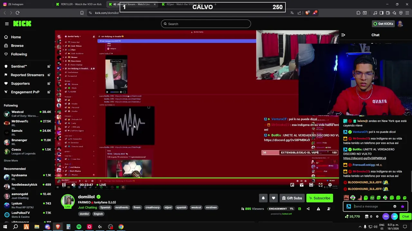The width and height of the screenshot is (412, 231).
Task: Toggle stream notifications bell
Action: (x=263, y=198)
